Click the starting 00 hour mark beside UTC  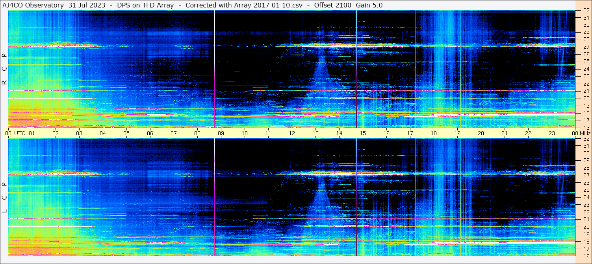[8, 133]
